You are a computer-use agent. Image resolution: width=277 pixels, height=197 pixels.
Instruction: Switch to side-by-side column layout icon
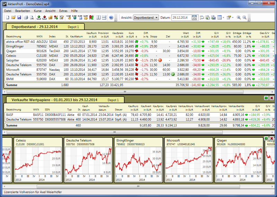[x=98, y=17]
